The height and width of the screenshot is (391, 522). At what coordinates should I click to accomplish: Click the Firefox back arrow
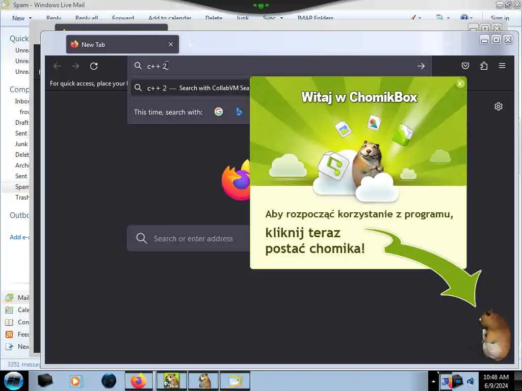point(57,66)
